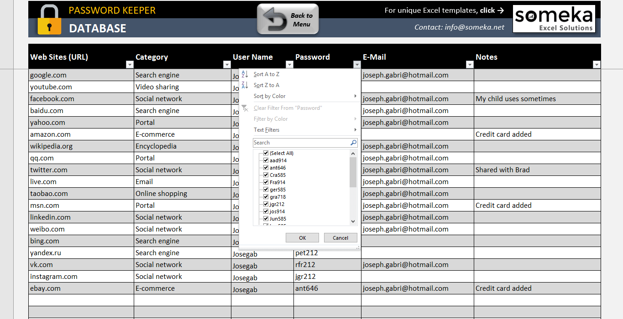Select the google.com cell
Image resolution: width=623 pixels, height=319 pixels.
click(x=81, y=75)
